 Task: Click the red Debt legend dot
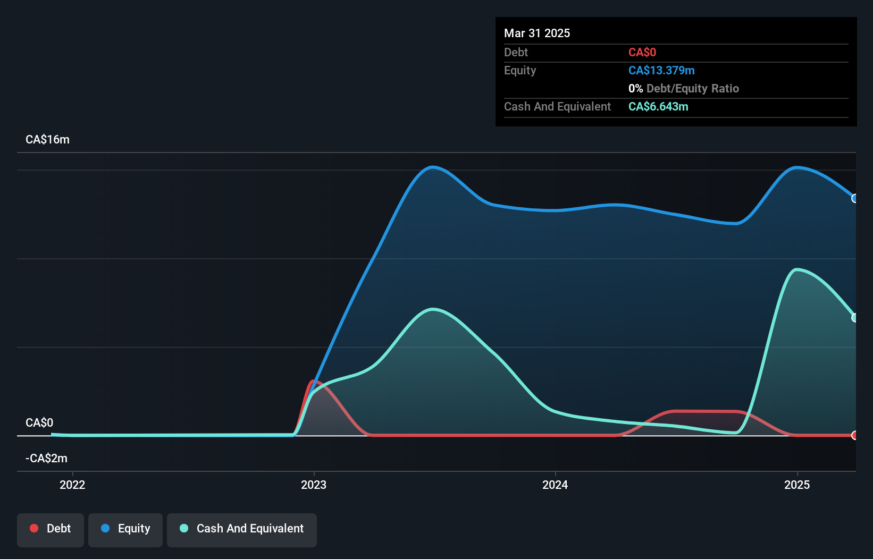33,528
